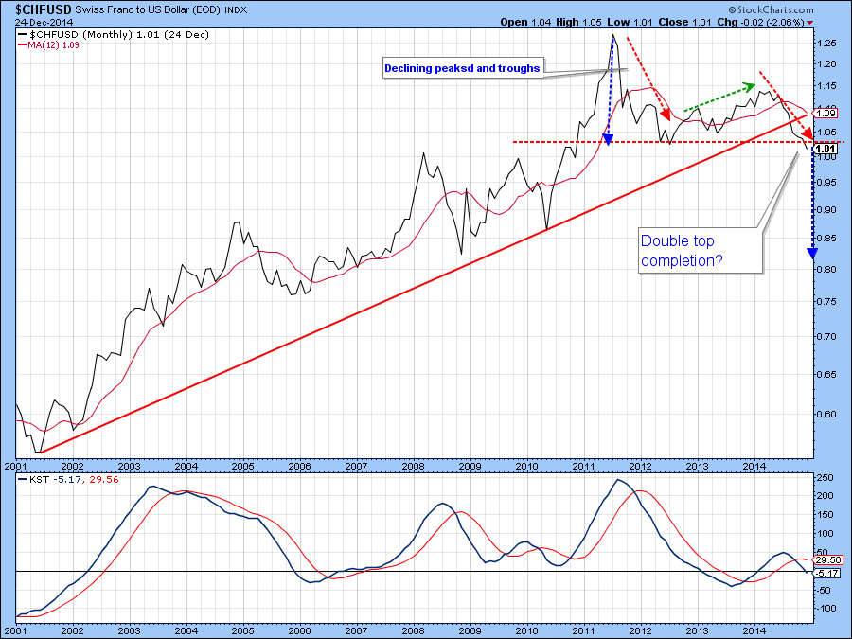
Task: Click the 2008 label on the main chart axis
Action: point(412,467)
